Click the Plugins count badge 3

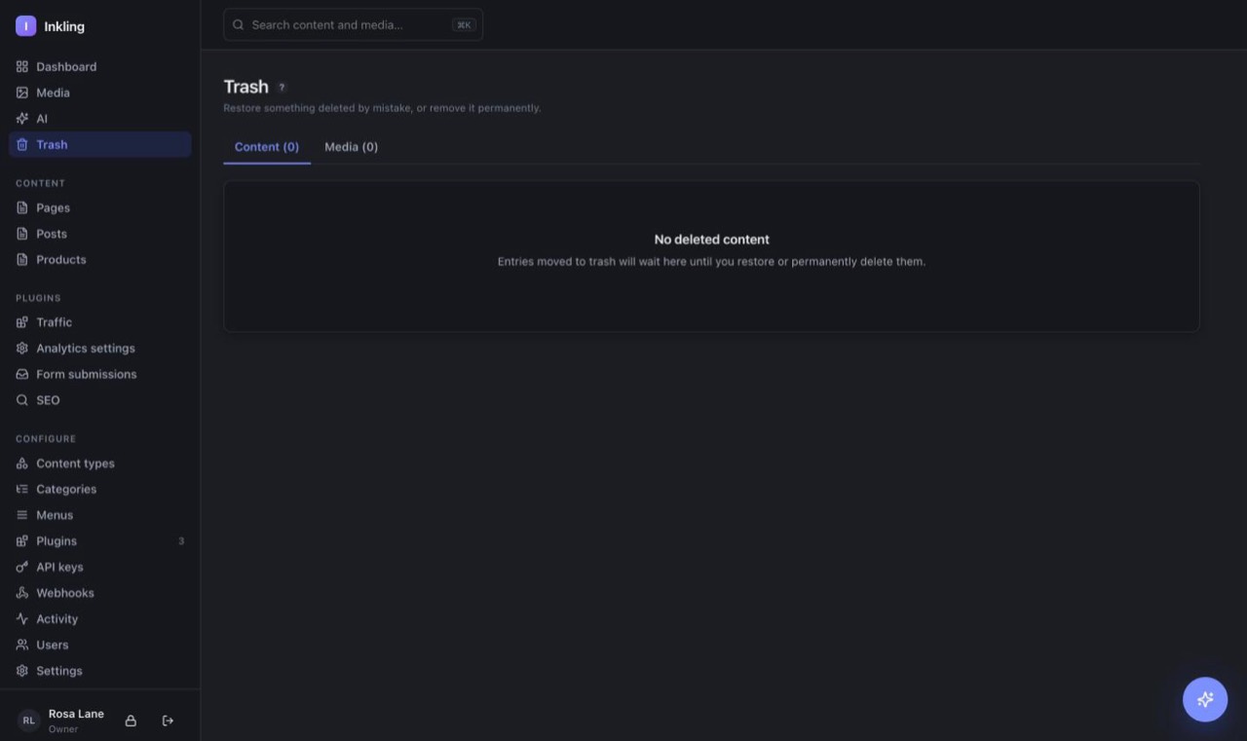[x=181, y=541]
